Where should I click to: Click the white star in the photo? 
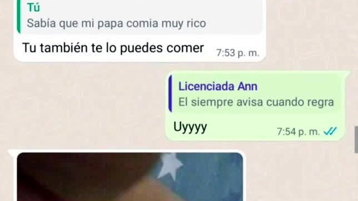click(x=170, y=166)
